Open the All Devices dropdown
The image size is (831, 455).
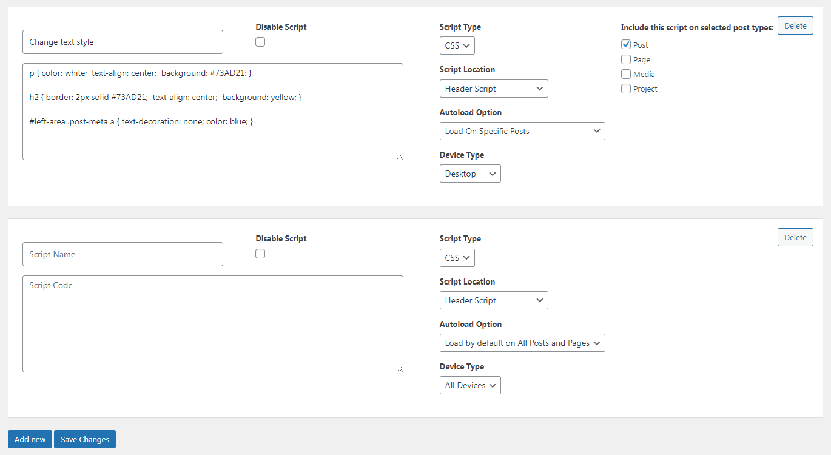(x=469, y=385)
